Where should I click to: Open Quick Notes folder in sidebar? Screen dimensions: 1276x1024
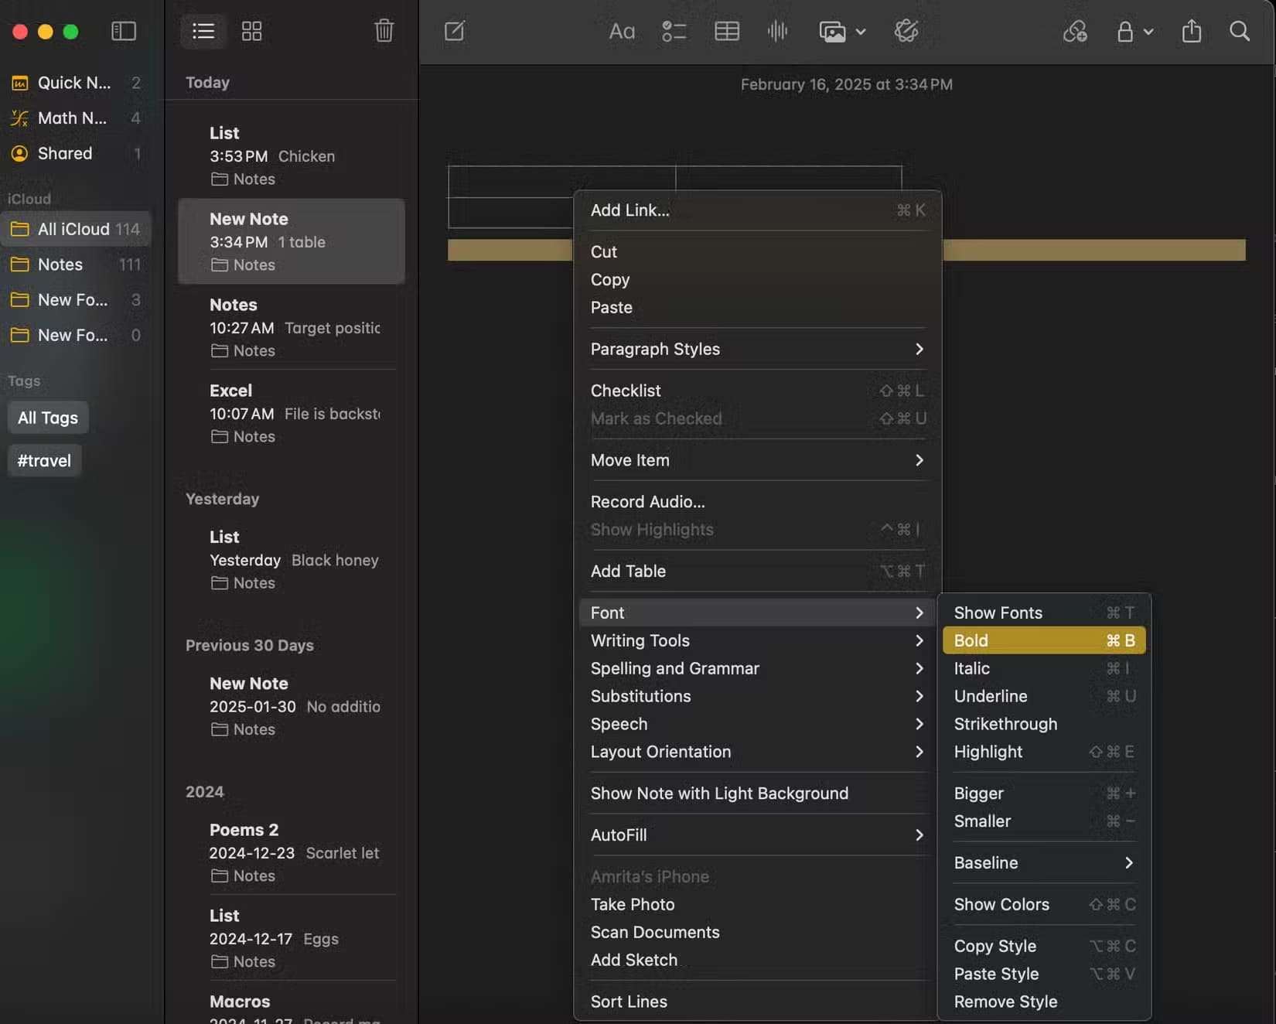pyautogui.click(x=76, y=83)
